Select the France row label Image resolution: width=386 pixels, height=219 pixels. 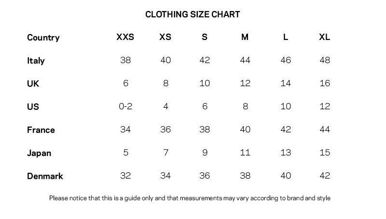tap(41, 130)
